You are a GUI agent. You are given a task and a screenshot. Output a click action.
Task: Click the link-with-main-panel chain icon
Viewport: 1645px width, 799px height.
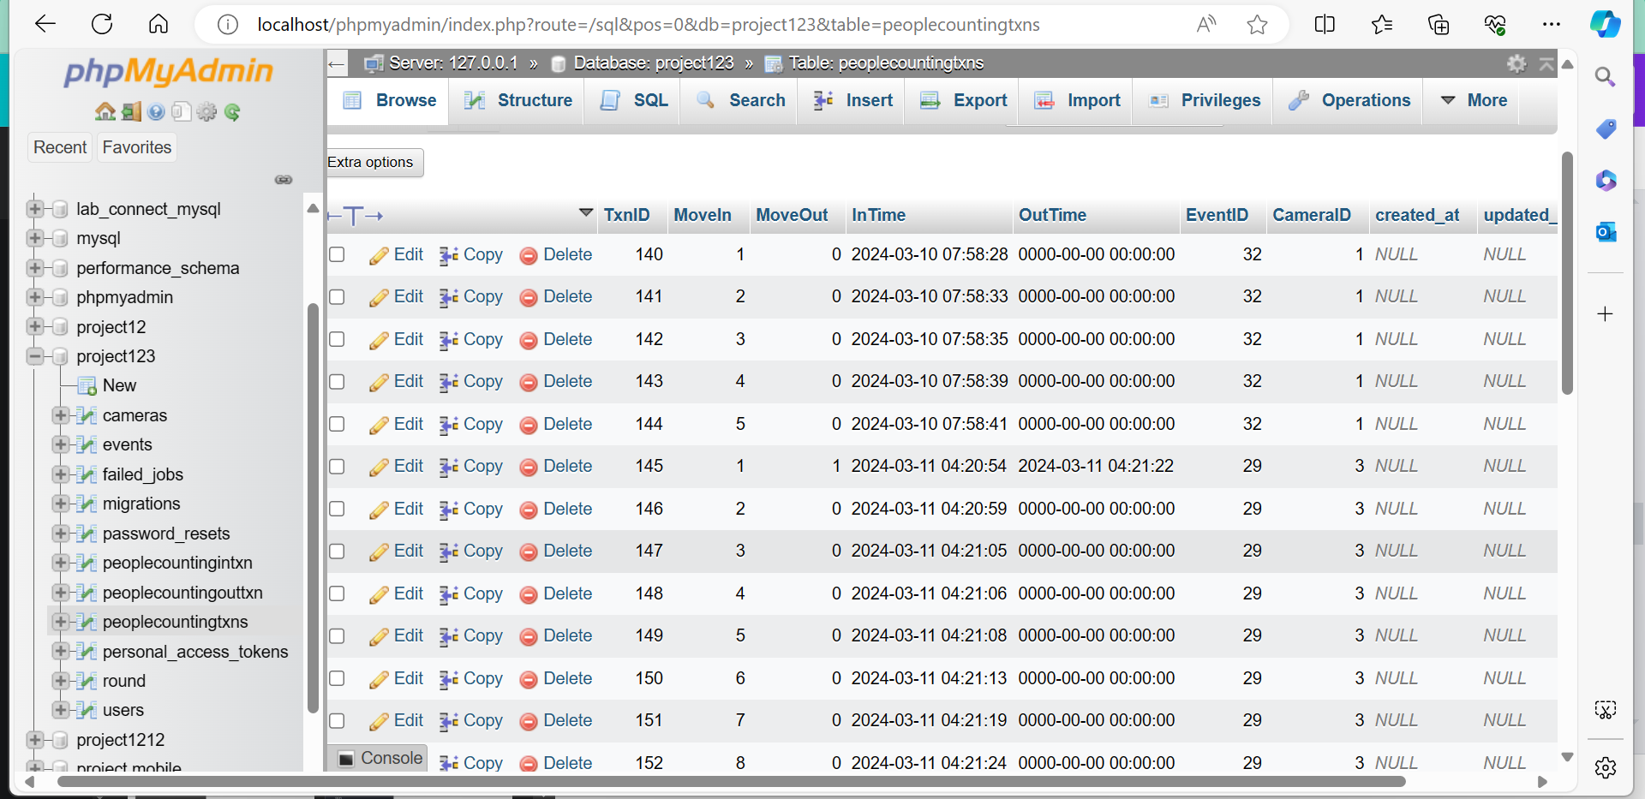[x=284, y=180]
